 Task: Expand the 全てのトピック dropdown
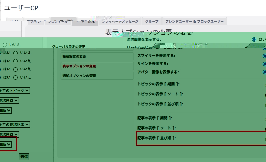pyautogui.click(x=15, y=90)
